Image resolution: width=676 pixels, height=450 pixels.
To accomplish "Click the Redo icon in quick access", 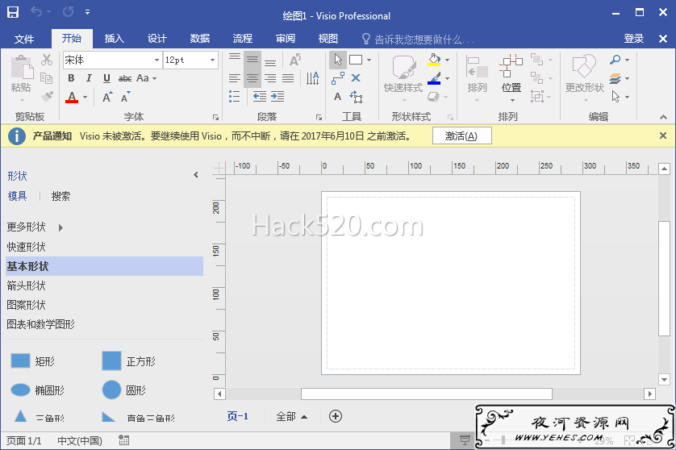I will 68,12.
